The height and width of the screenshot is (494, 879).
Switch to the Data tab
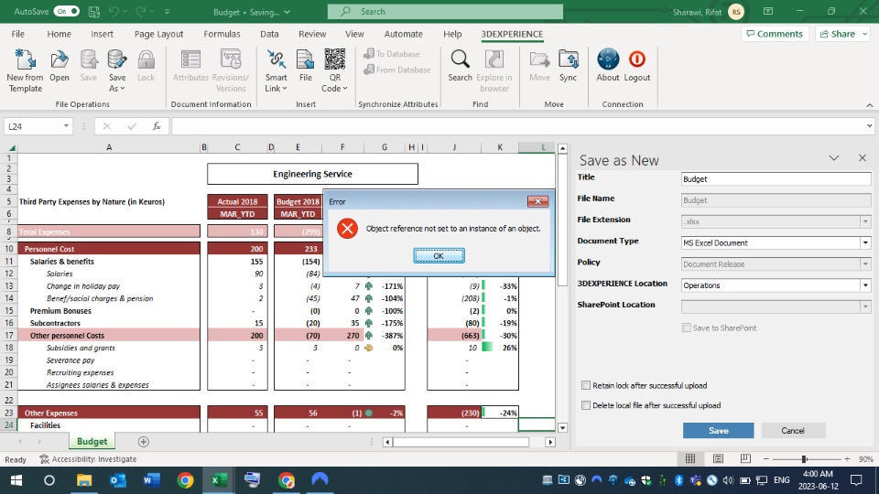click(x=269, y=34)
